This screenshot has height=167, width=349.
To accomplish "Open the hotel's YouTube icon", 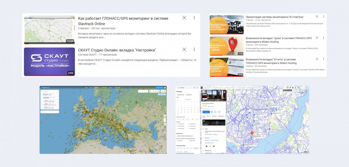I will (x=214, y=146).
